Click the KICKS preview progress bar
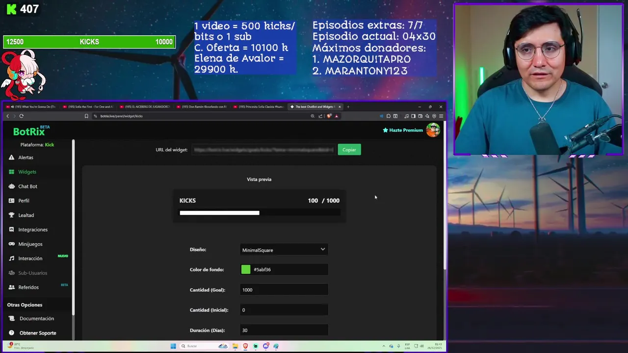 [x=260, y=213]
